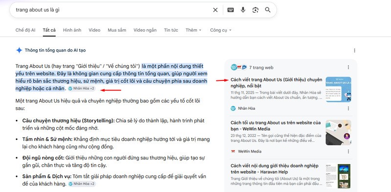
Task: Click WeWin Media source name under second result
Action: [250, 152]
